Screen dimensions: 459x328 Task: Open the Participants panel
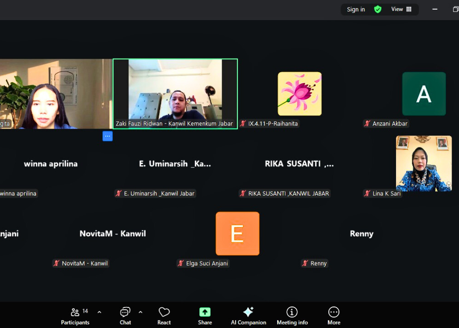pos(75,316)
